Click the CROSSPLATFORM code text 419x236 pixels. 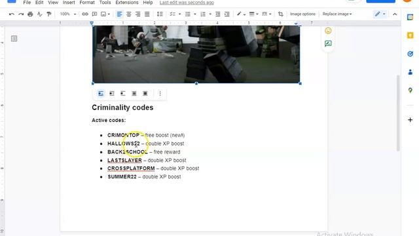pyautogui.click(x=131, y=168)
